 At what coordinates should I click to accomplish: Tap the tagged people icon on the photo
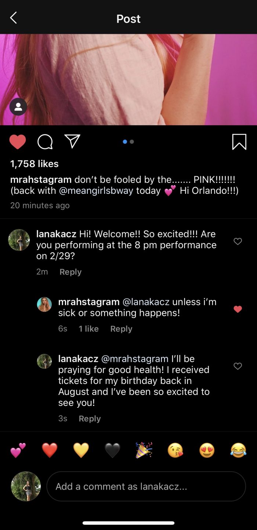point(18,107)
